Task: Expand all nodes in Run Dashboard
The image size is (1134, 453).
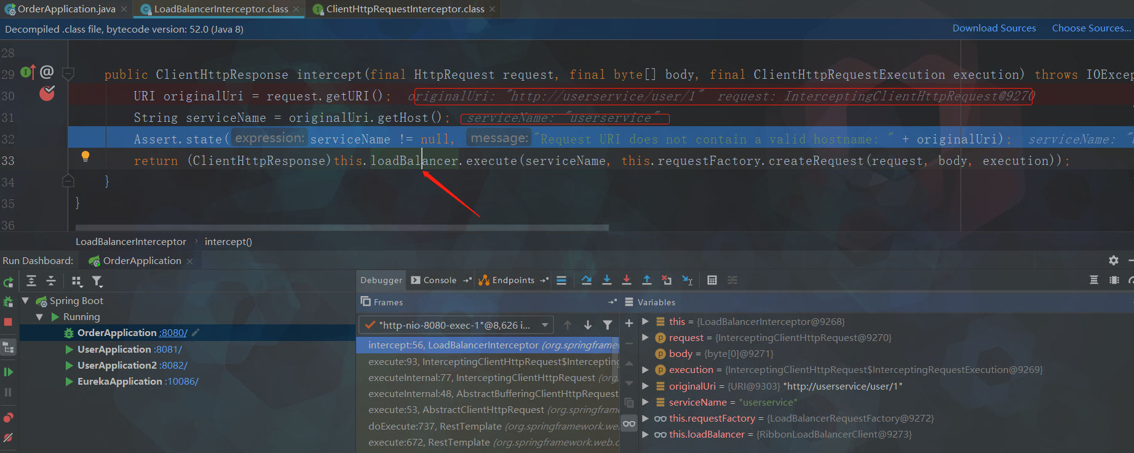Action: (x=31, y=281)
